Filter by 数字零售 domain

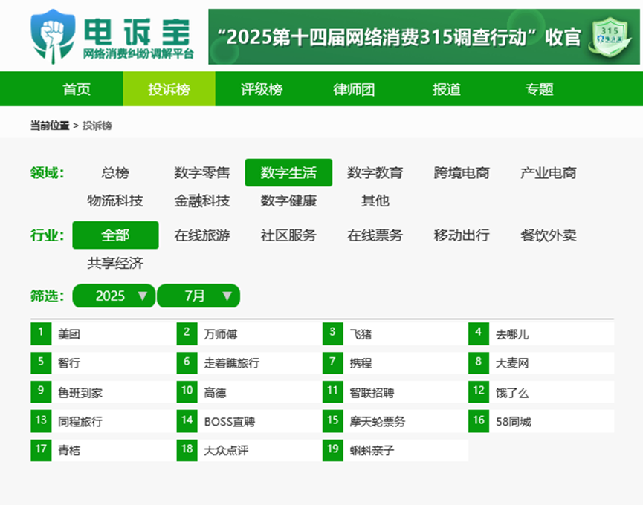click(201, 173)
